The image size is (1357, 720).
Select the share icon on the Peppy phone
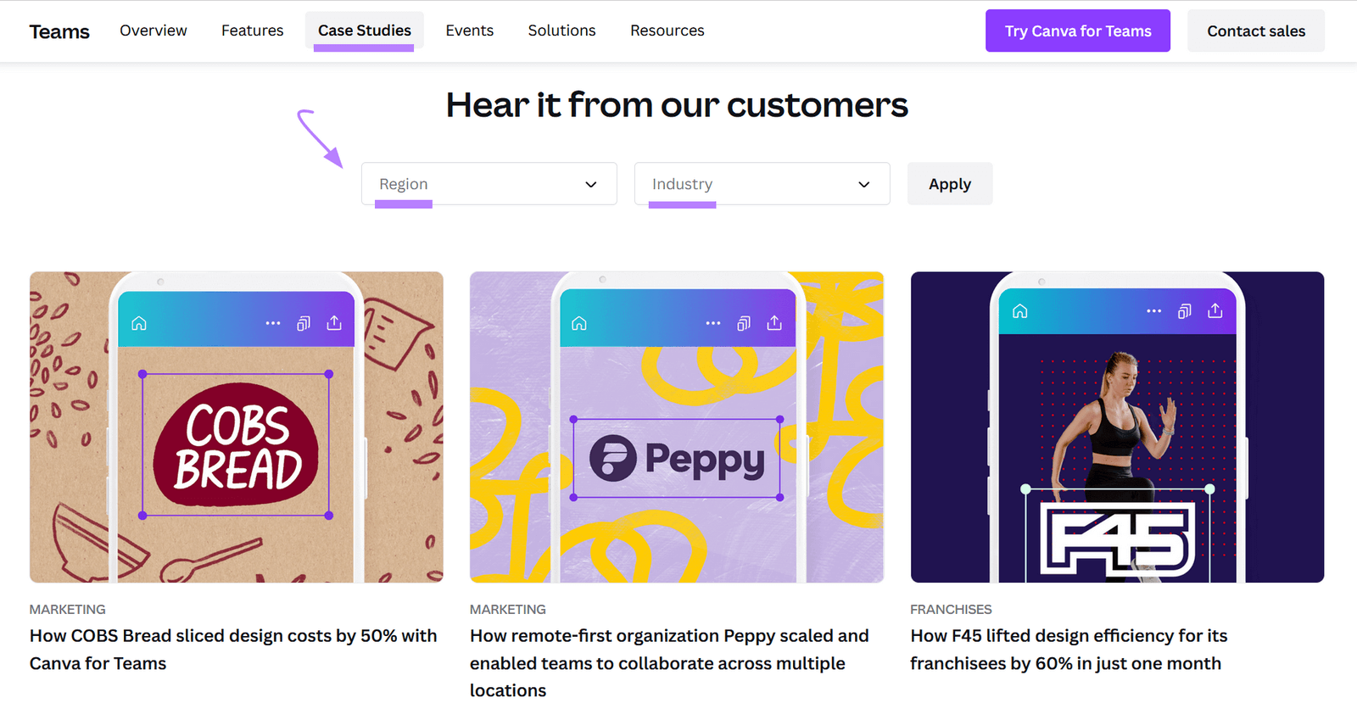point(774,322)
